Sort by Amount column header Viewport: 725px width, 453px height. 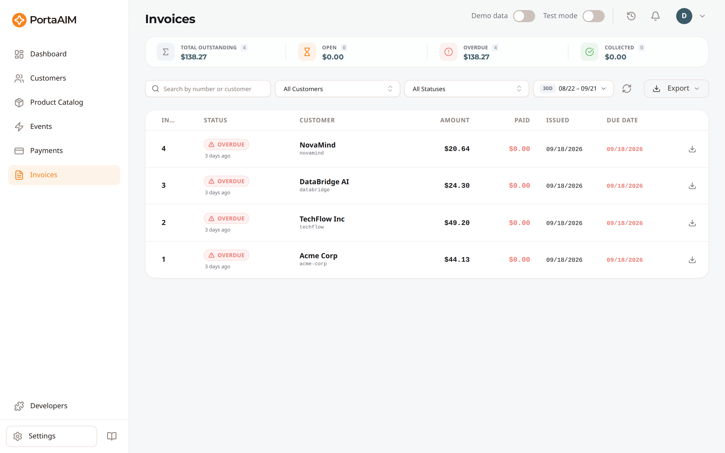coord(454,120)
